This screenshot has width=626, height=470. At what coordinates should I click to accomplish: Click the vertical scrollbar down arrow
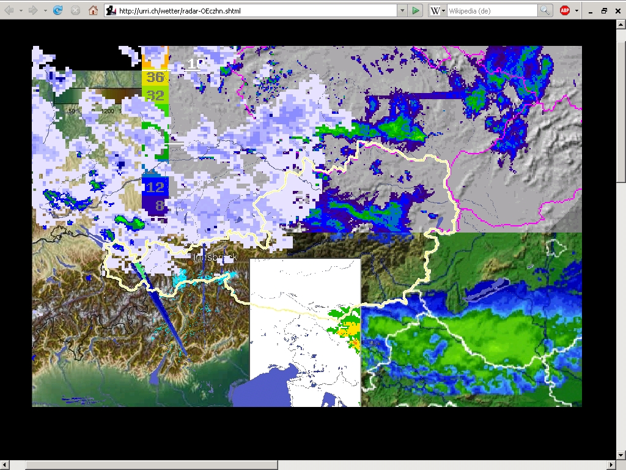(621, 455)
